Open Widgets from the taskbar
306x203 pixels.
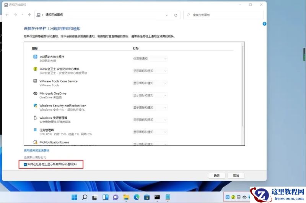pyautogui.click(x=106, y=197)
